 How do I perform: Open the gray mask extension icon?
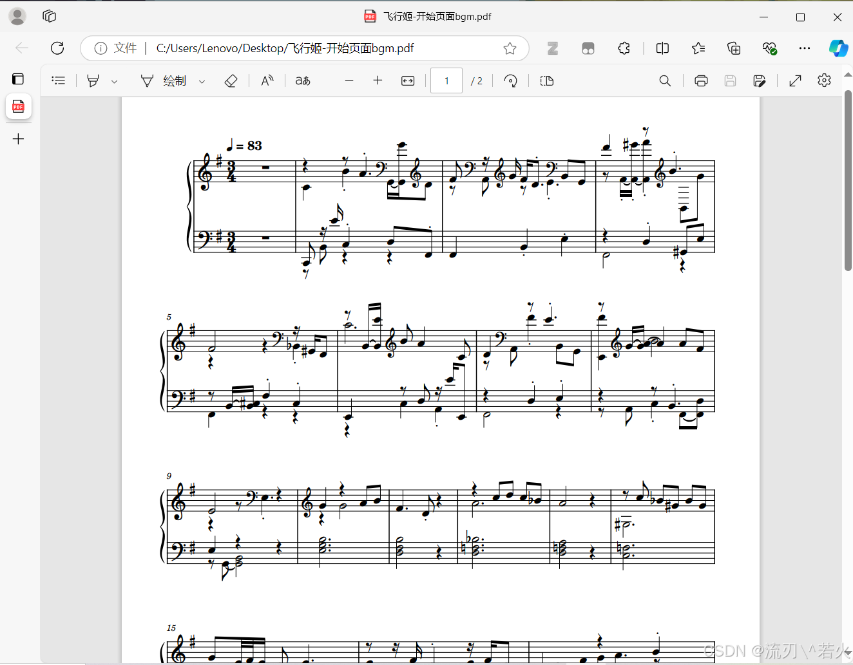[x=588, y=48]
